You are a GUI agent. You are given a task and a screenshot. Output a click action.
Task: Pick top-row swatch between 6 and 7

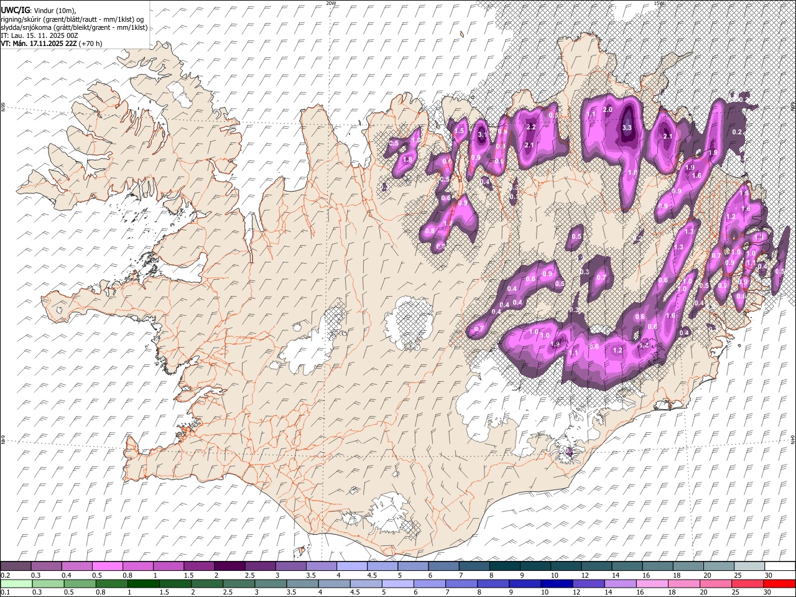[x=443, y=567]
